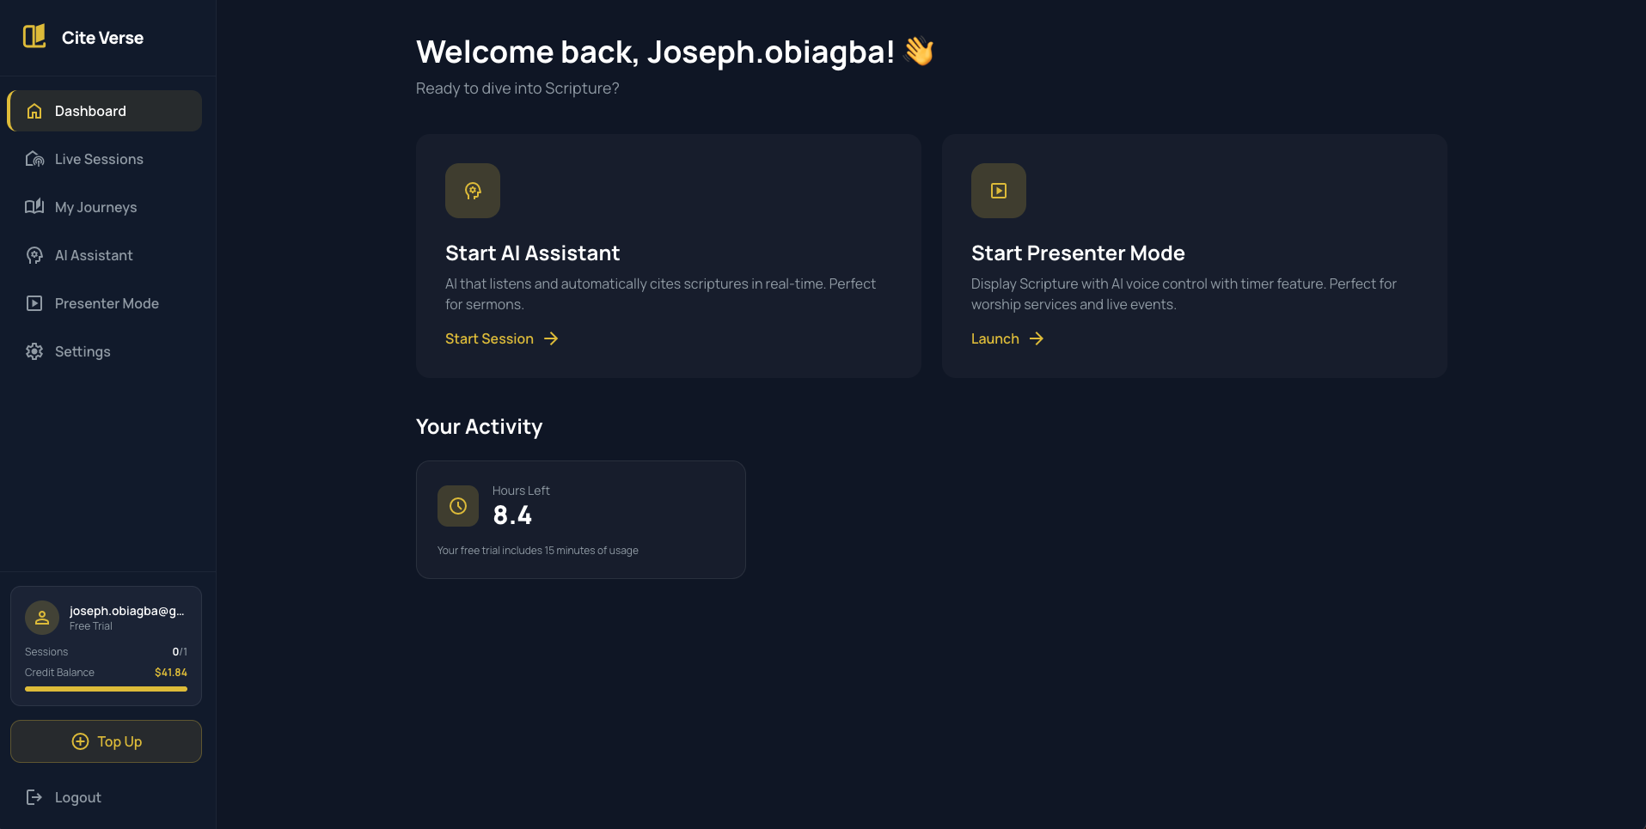Click the Presenter Mode video icon on card

(998, 191)
